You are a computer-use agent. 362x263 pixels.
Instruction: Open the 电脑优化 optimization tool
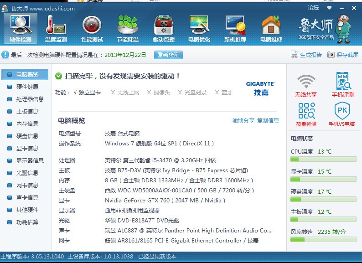199,28
